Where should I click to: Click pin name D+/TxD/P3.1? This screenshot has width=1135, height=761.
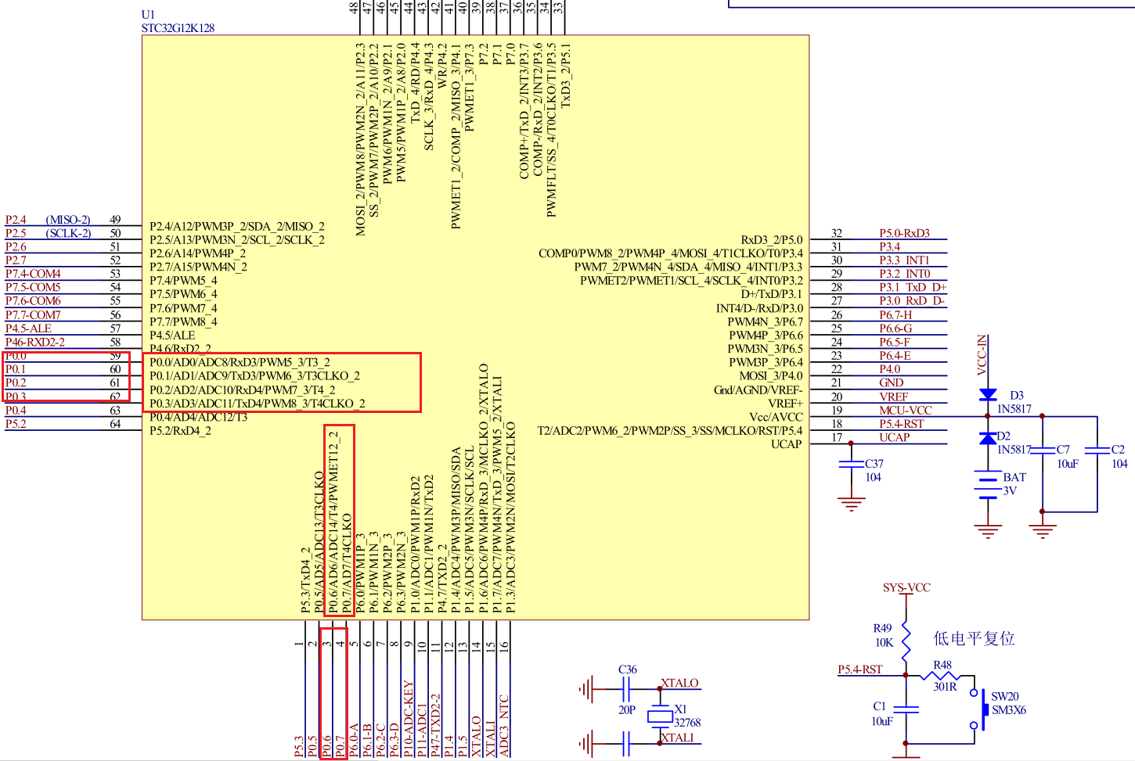[772, 294]
